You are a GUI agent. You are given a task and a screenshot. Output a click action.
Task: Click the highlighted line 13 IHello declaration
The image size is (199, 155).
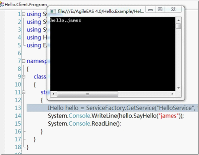(112, 108)
